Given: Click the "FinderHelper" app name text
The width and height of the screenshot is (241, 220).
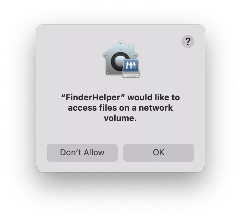Looking at the screenshot, I should coord(93,97).
